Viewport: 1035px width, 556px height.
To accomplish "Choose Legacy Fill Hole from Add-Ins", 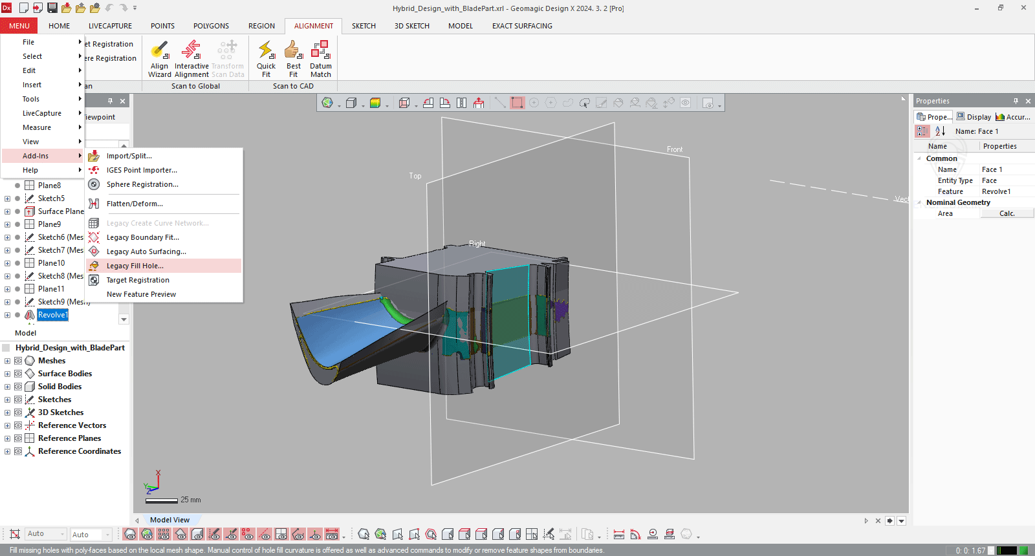I will [164, 266].
